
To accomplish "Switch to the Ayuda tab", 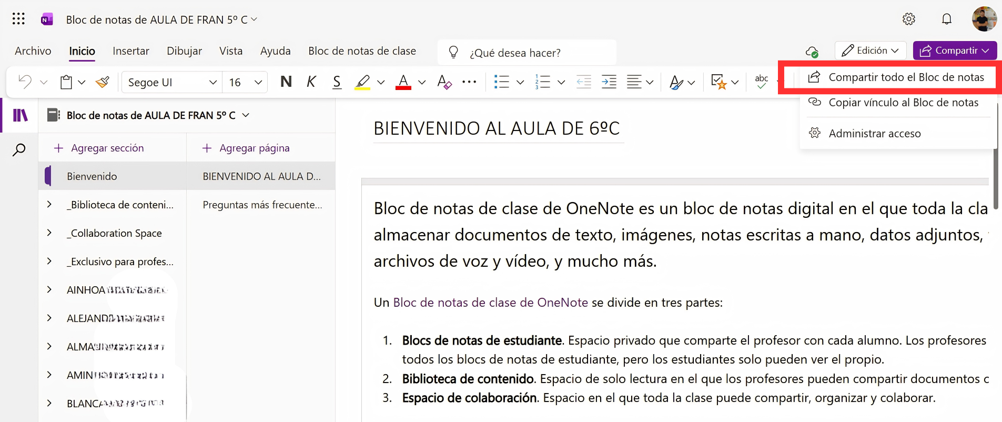I will coord(276,51).
